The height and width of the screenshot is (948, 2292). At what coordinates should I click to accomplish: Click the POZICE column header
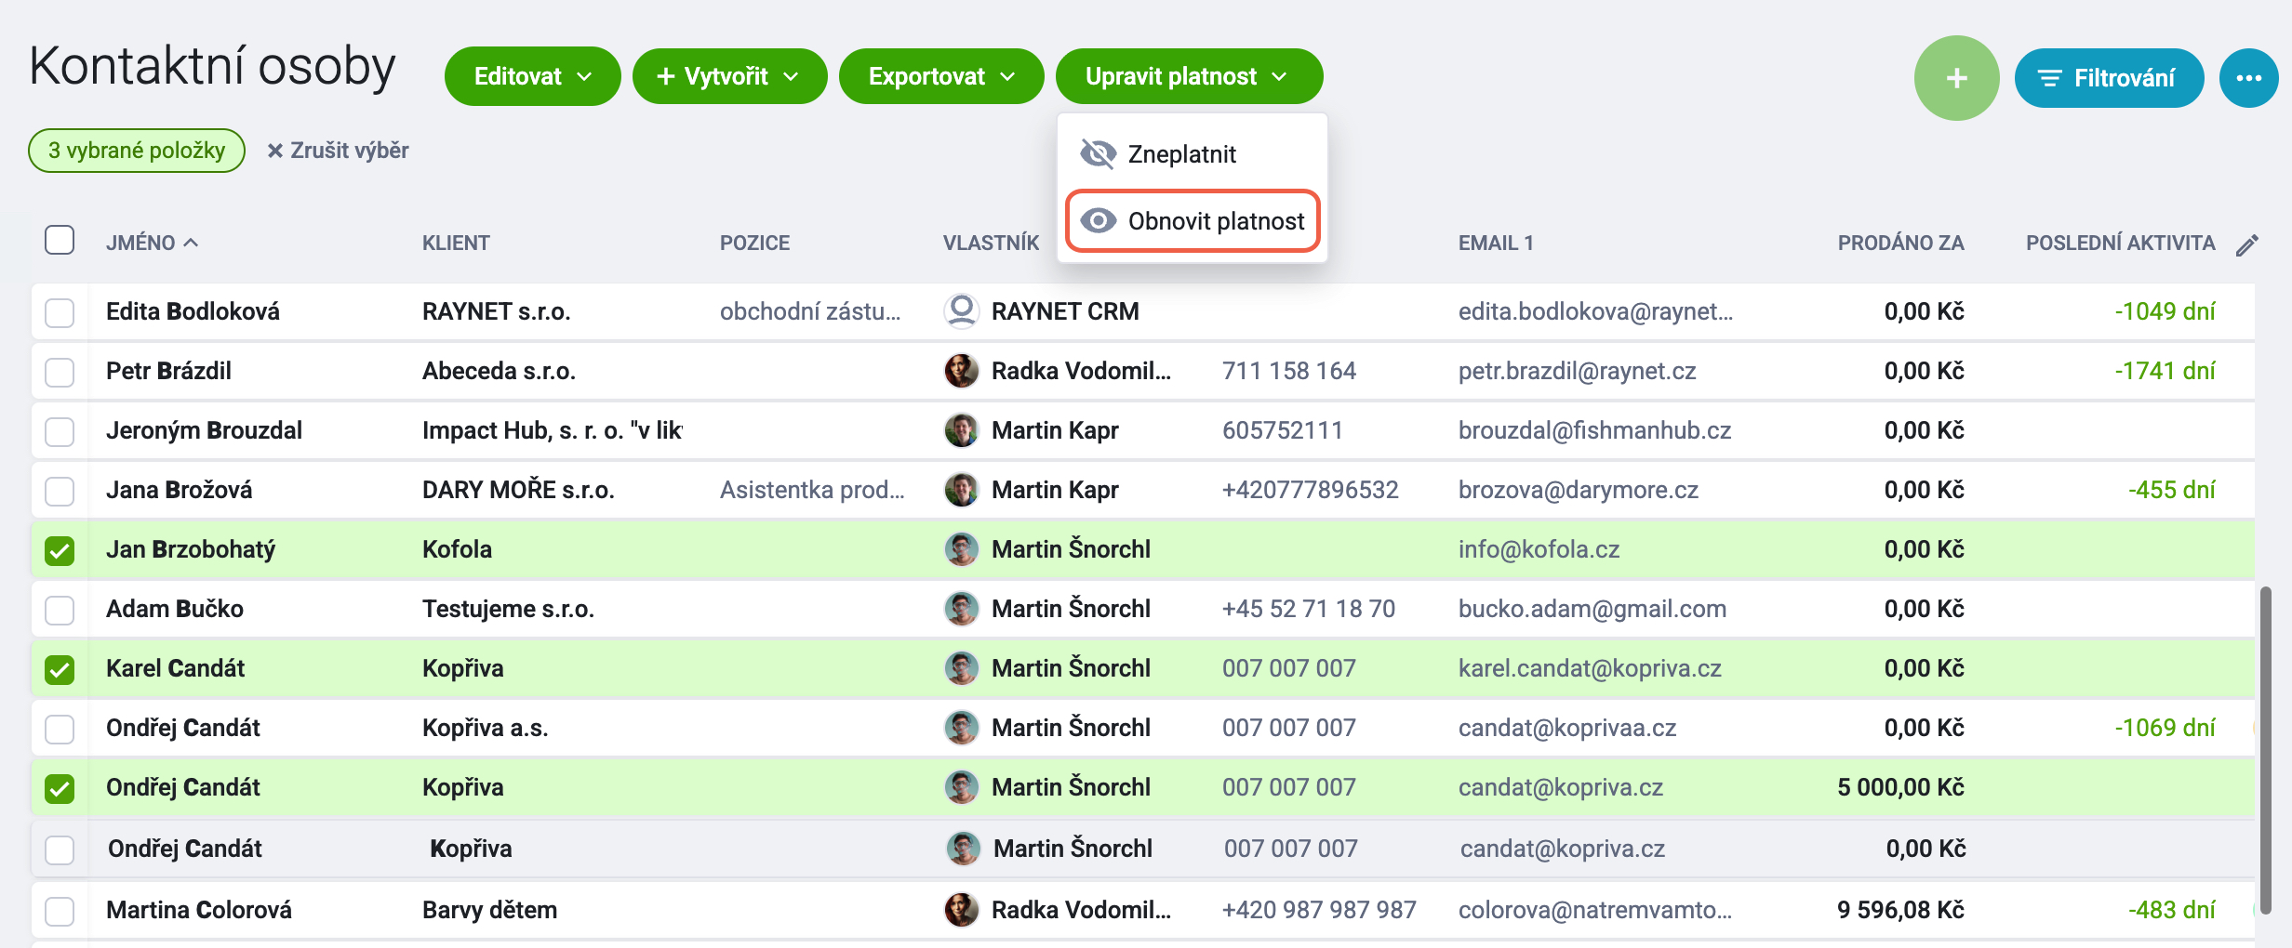754,243
